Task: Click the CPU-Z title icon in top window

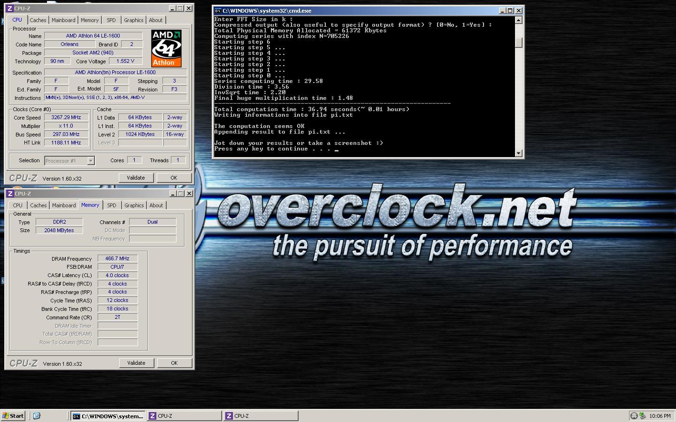Action: [10, 8]
